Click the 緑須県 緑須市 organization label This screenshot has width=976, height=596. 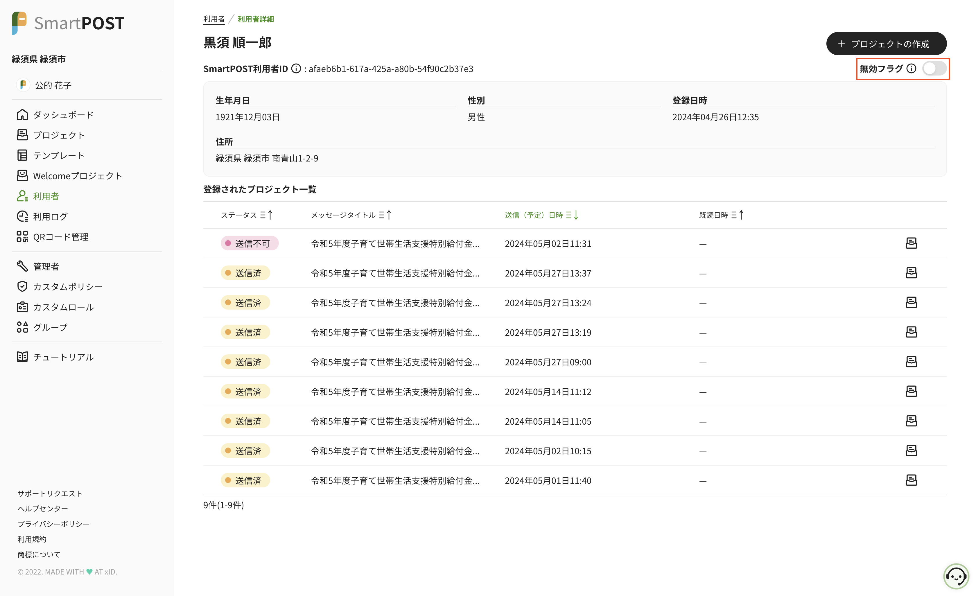pos(38,59)
